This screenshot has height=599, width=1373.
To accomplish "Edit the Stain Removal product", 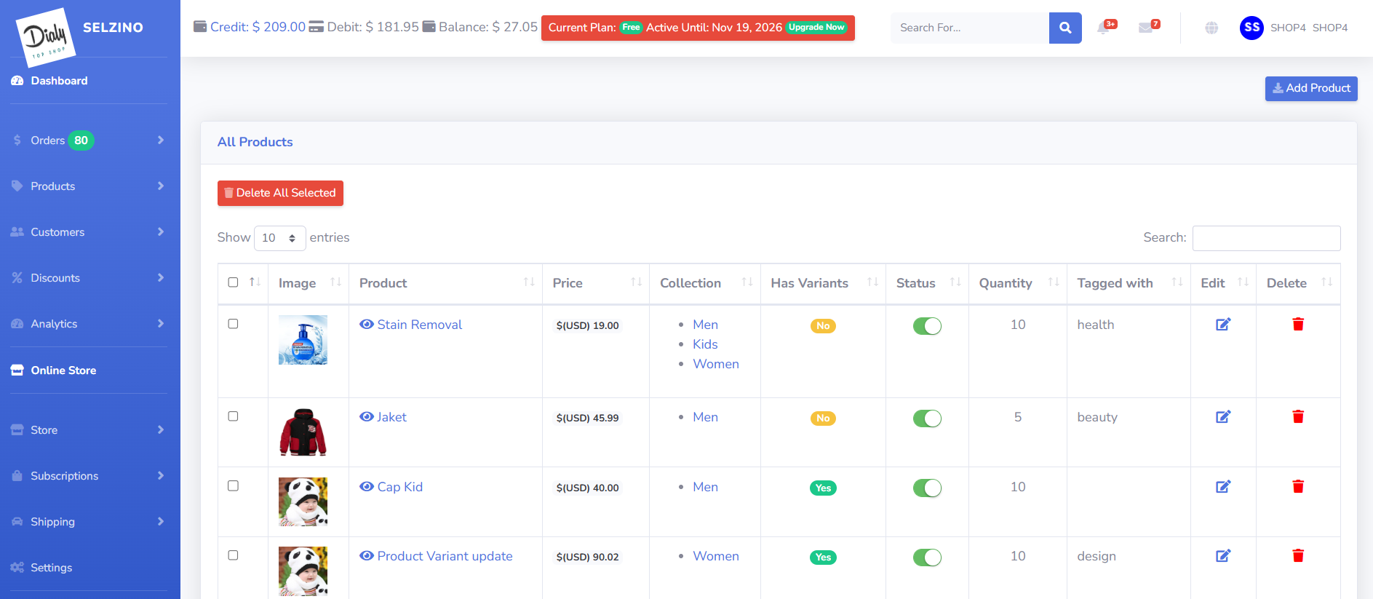I will coord(1223,325).
